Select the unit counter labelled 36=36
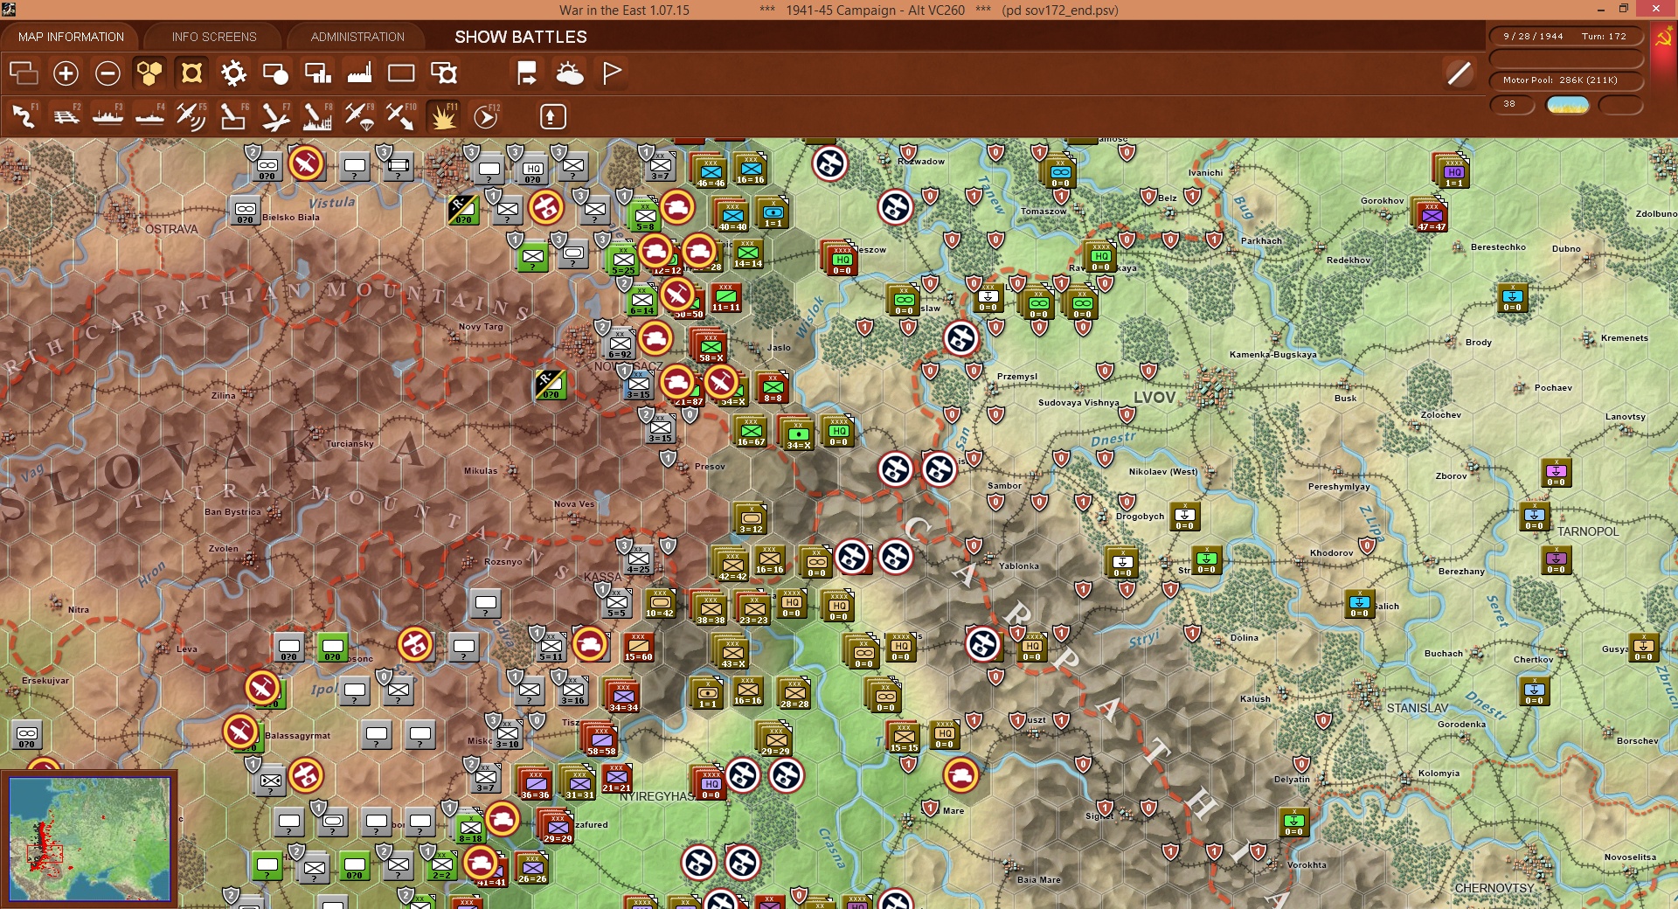This screenshot has height=909, width=1678. (535, 783)
